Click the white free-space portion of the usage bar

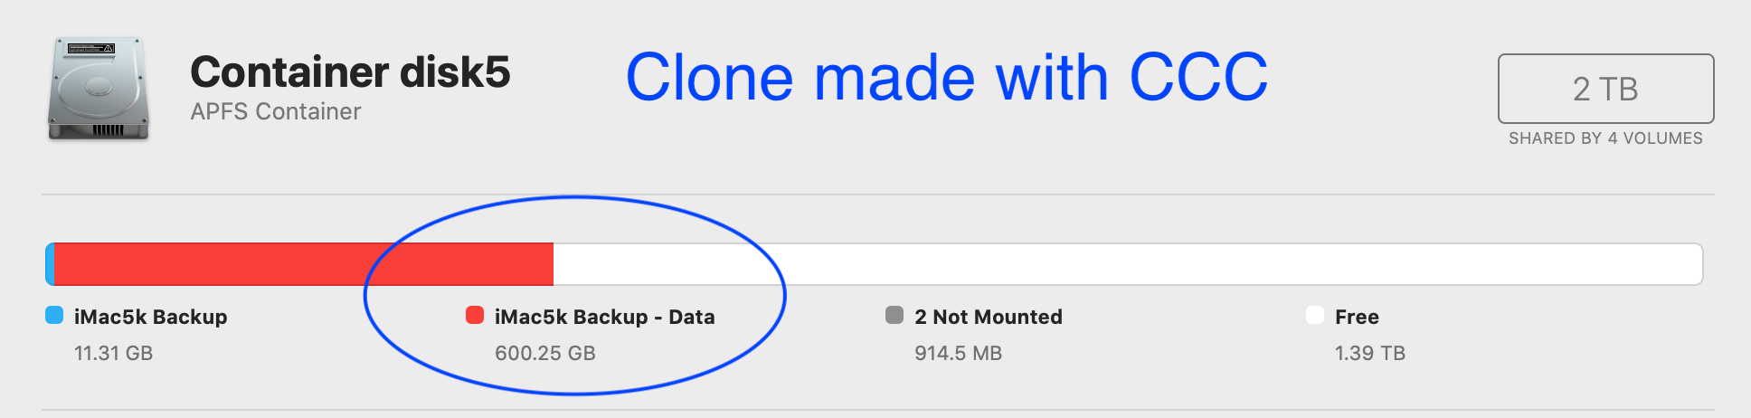(x=1126, y=264)
